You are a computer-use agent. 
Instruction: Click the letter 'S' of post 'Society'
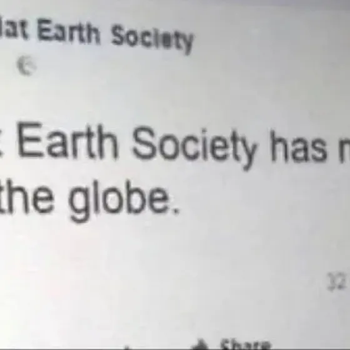144,142
